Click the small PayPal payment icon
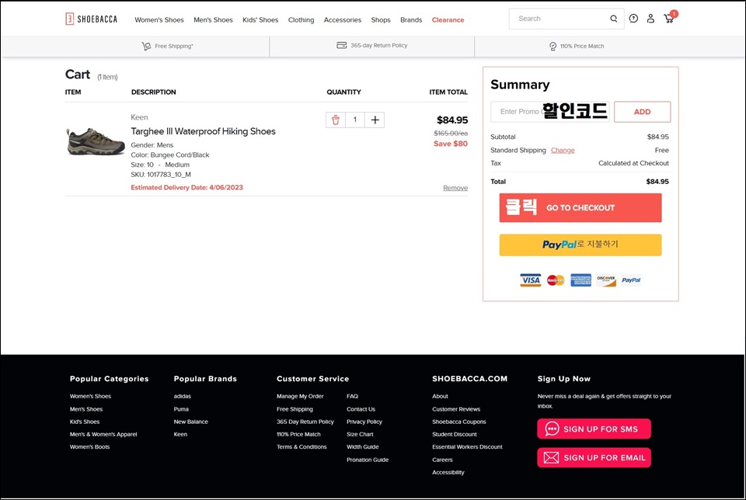This screenshot has width=746, height=500. 631,280
